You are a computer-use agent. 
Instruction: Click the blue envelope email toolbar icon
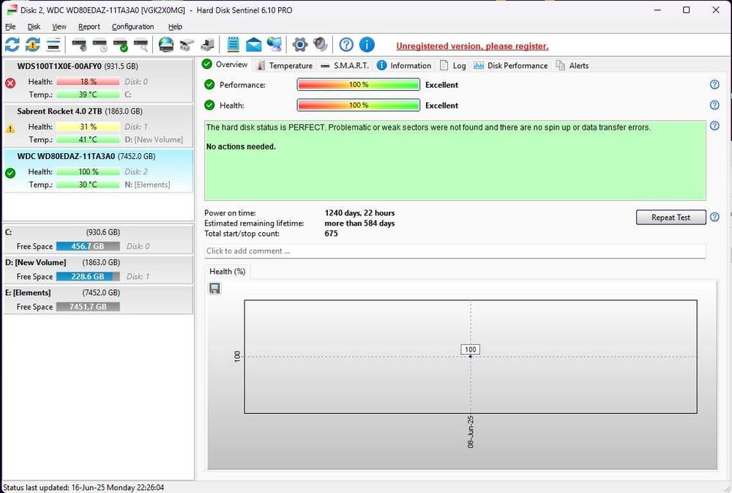click(x=253, y=45)
